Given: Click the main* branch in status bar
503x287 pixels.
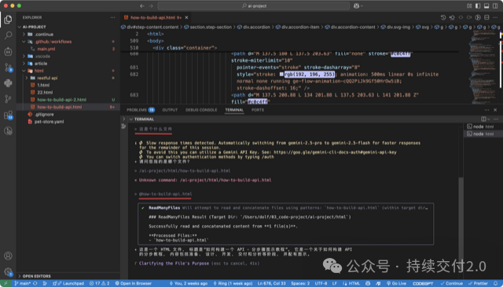Looking at the screenshot, I should coord(23,283).
